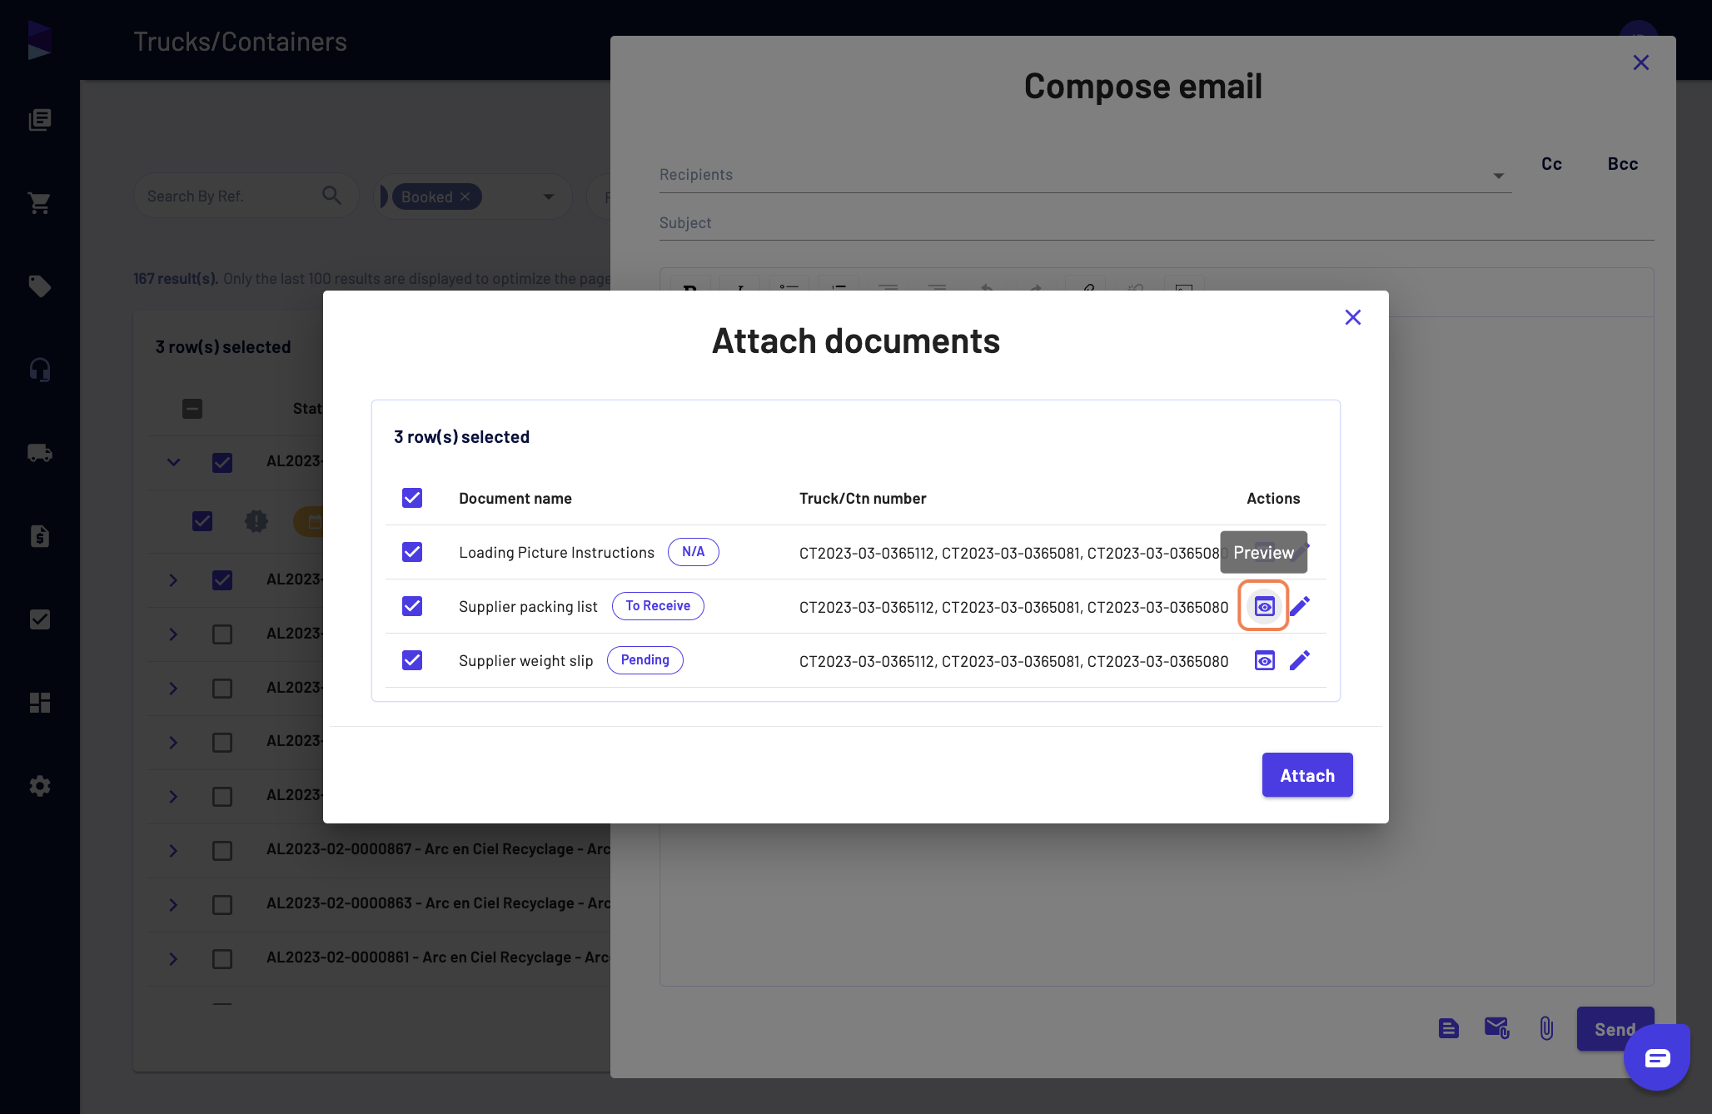The height and width of the screenshot is (1114, 1712).
Task: Expand the AL2023-02-0000867 row
Action: point(173,851)
